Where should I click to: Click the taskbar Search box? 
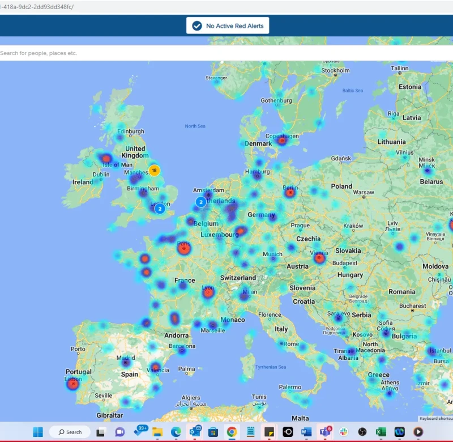[x=70, y=432]
